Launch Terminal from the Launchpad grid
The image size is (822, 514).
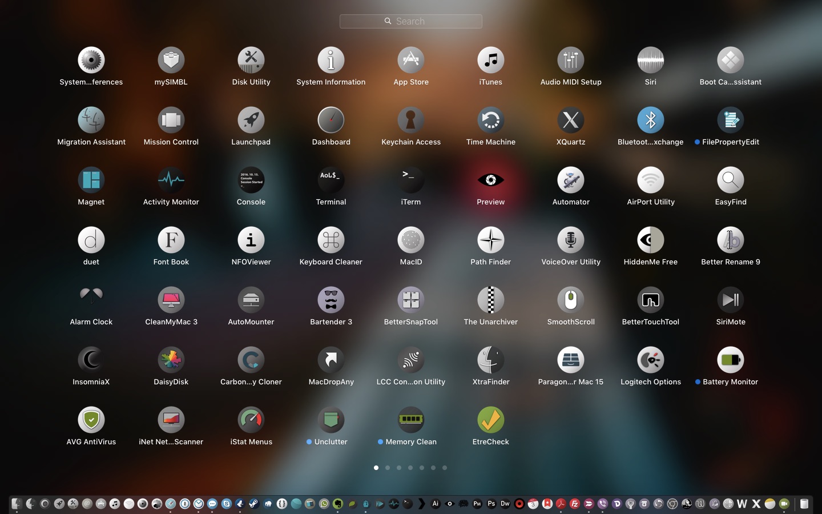click(x=331, y=180)
